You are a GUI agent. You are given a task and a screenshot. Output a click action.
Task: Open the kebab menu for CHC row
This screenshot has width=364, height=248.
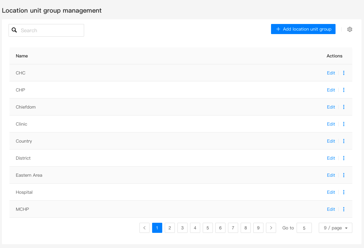[344, 73]
